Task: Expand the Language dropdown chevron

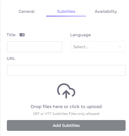Action: pyautogui.click(x=120, y=47)
